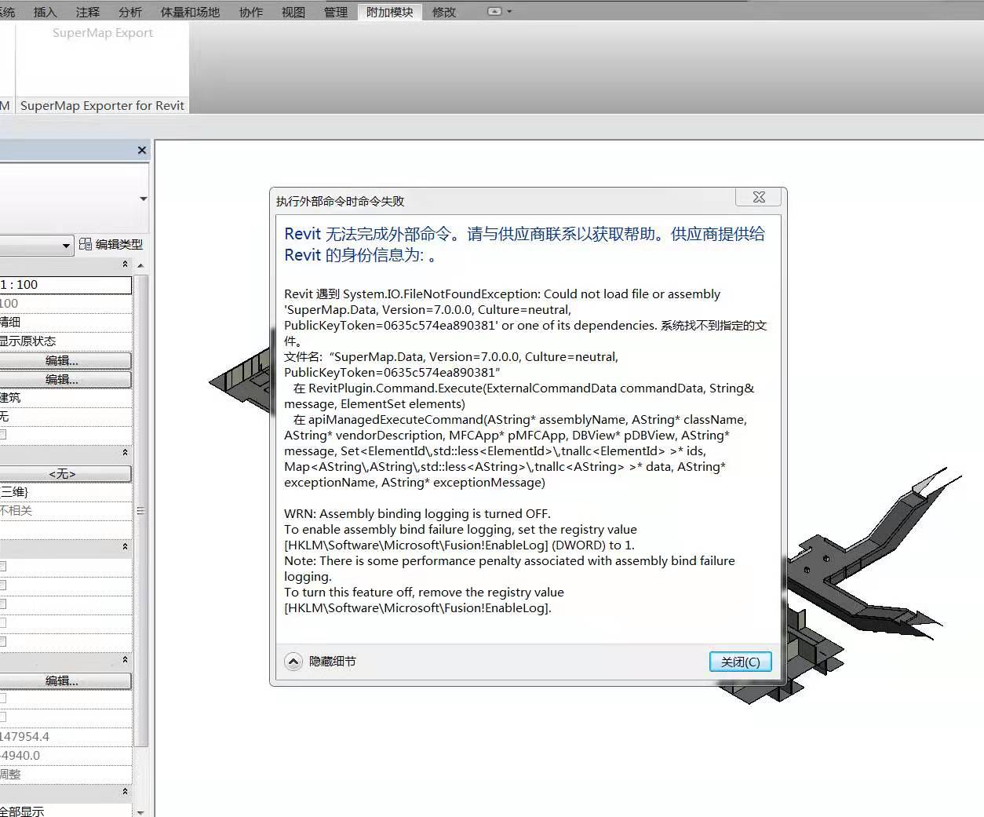This screenshot has width=984, height=817.
Task: Open the 注释 ribbon tab
Action: coord(88,12)
